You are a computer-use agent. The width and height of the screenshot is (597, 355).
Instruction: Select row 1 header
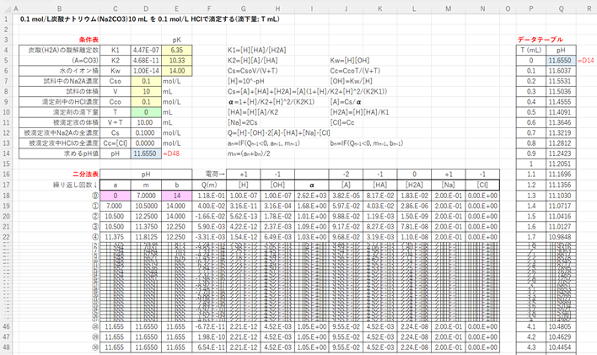(6, 19)
